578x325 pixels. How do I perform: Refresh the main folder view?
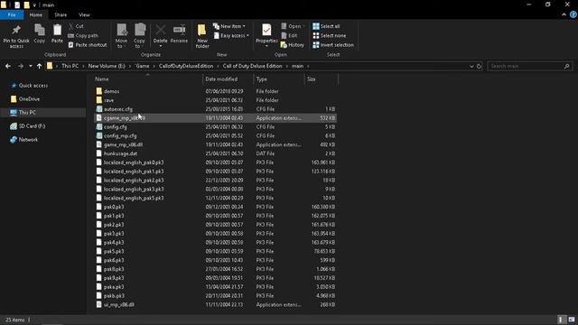[x=479, y=66]
